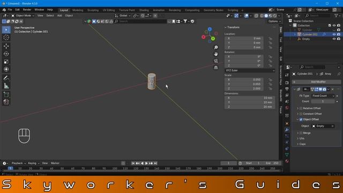
Task: Open the Material properties tab
Action: click(x=287, y=161)
